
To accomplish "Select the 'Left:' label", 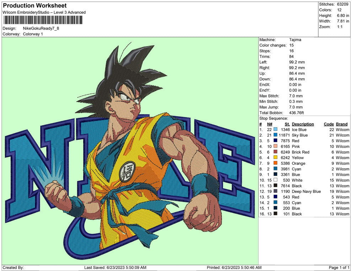I will (x=263, y=62).
